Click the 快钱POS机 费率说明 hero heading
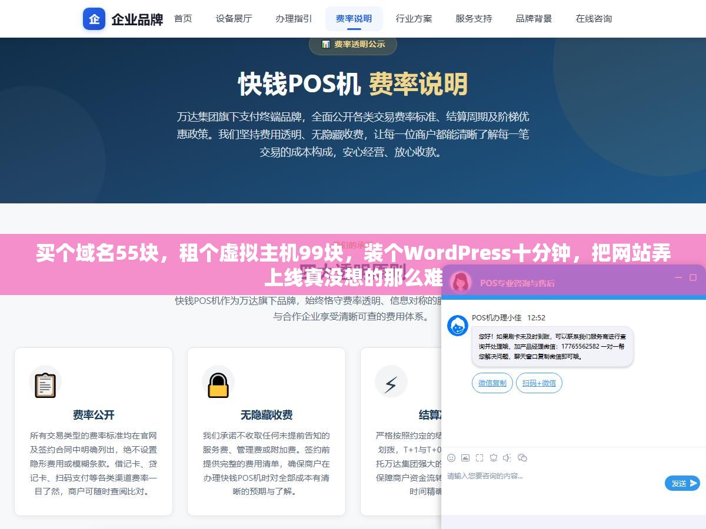This screenshot has height=529, width=706. click(353, 84)
